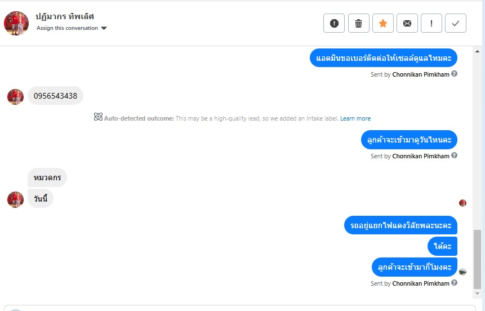Click help icon under the top sent message

(x=455, y=74)
